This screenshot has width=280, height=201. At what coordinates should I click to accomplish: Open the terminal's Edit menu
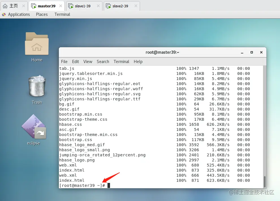click(75, 62)
